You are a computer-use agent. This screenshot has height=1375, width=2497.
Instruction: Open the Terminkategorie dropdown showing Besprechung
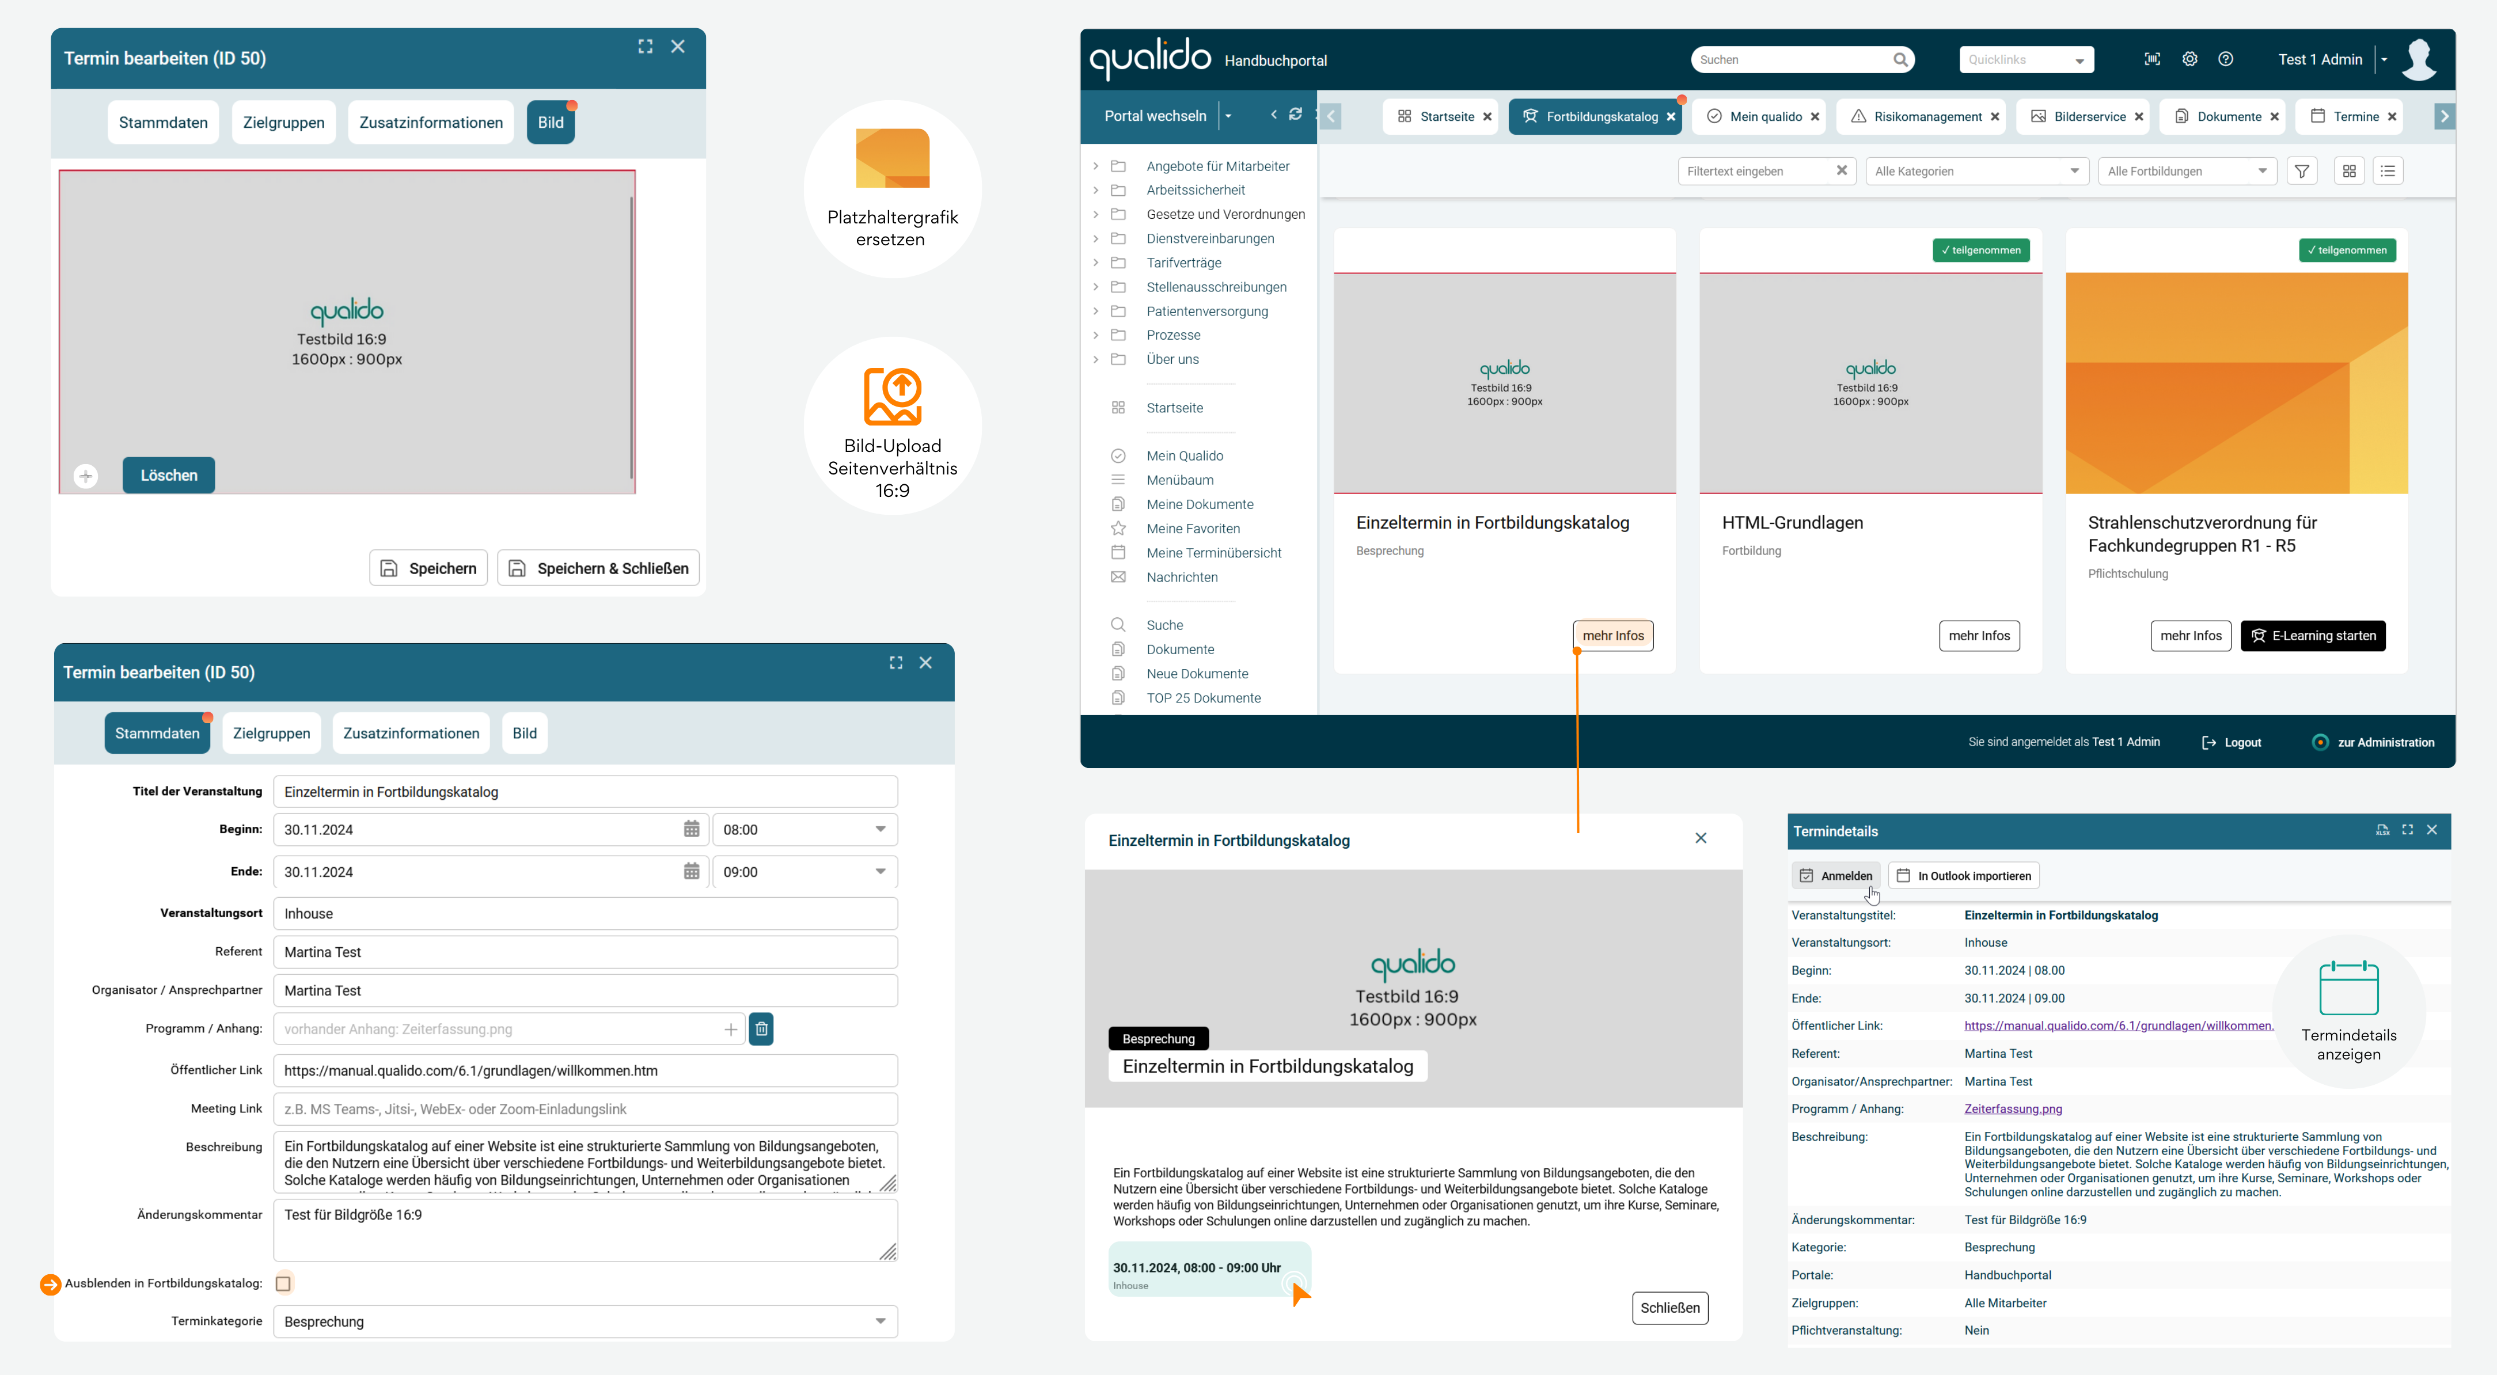[x=879, y=1321]
